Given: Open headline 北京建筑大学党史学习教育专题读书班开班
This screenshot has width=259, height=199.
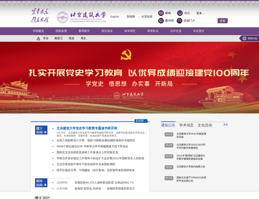Looking at the screenshot, I should pos(87,128).
